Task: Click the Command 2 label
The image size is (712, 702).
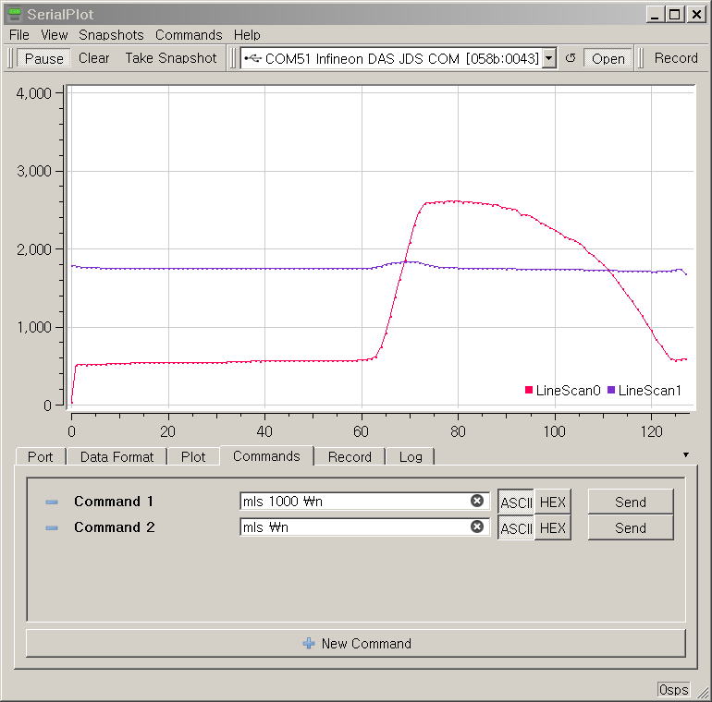Action: pos(115,526)
